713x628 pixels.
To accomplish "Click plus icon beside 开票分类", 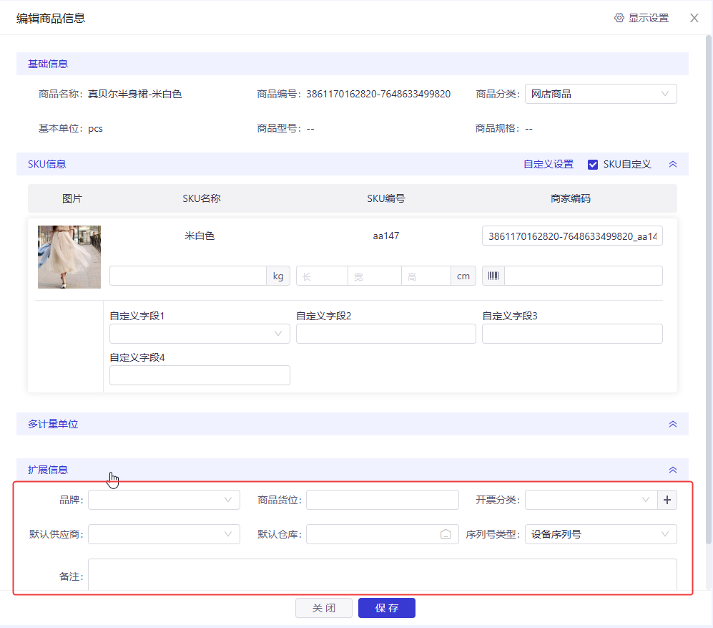I will (667, 500).
